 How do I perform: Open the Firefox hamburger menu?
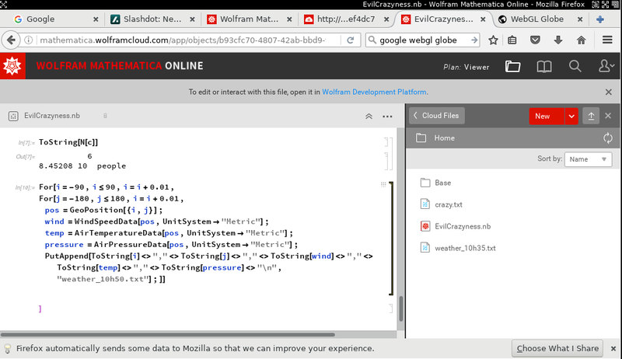coord(607,40)
